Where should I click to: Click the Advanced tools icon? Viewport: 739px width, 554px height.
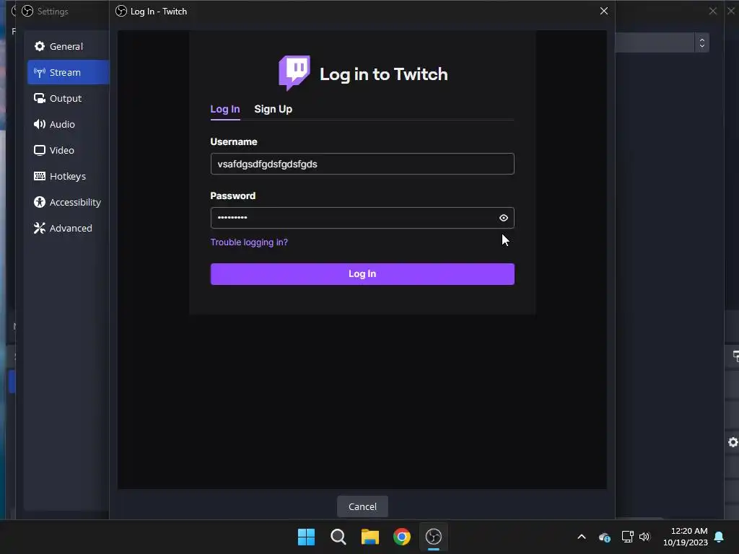pyautogui.click(x=40, y=228)
